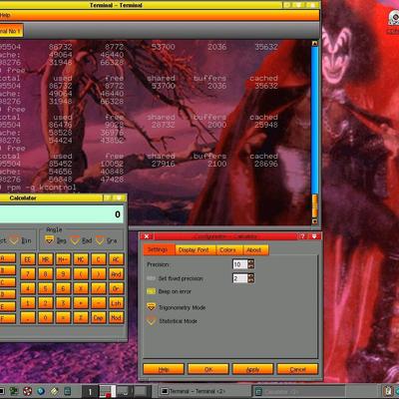Dismiss dialog with Cancel button
Image resolution: width=399 pixels, height=399 pixels.
coord(297,369)
